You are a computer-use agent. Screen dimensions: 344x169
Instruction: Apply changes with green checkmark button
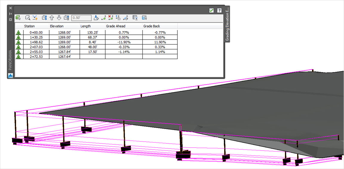coord(211,10)
